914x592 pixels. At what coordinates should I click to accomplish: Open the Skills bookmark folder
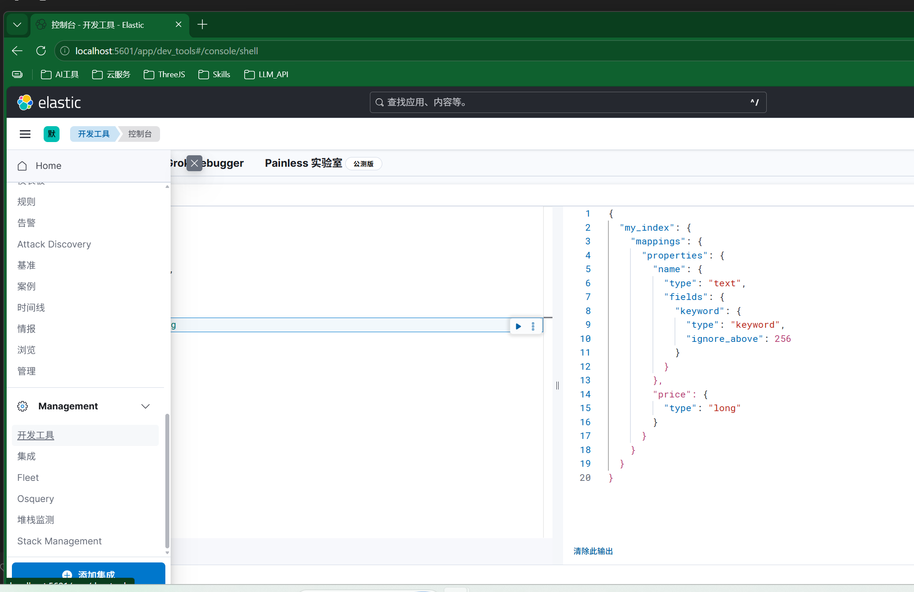coord(214,75)
